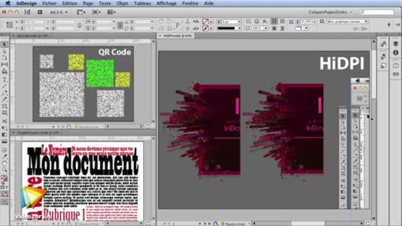Open the View Options dropdown

[x=81, y=12]
